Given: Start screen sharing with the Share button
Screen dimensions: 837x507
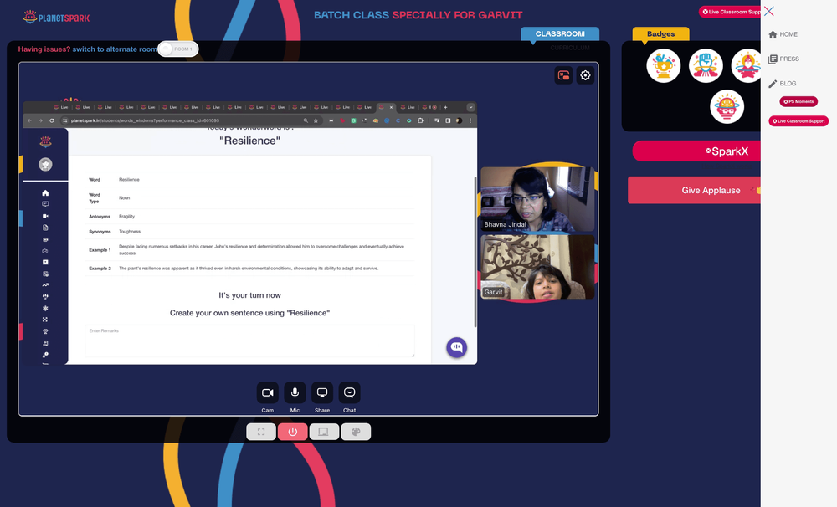Looking at the screenshot, I should [x=322, y=392].
